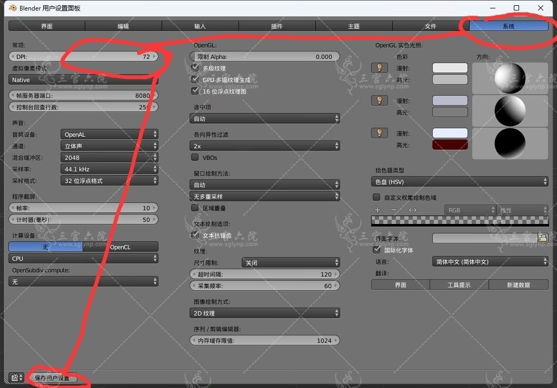557x388 pixels.
Task: Click the 计时器(毫秒) value field
Action: pyautogui.click(x=84, y=220)
